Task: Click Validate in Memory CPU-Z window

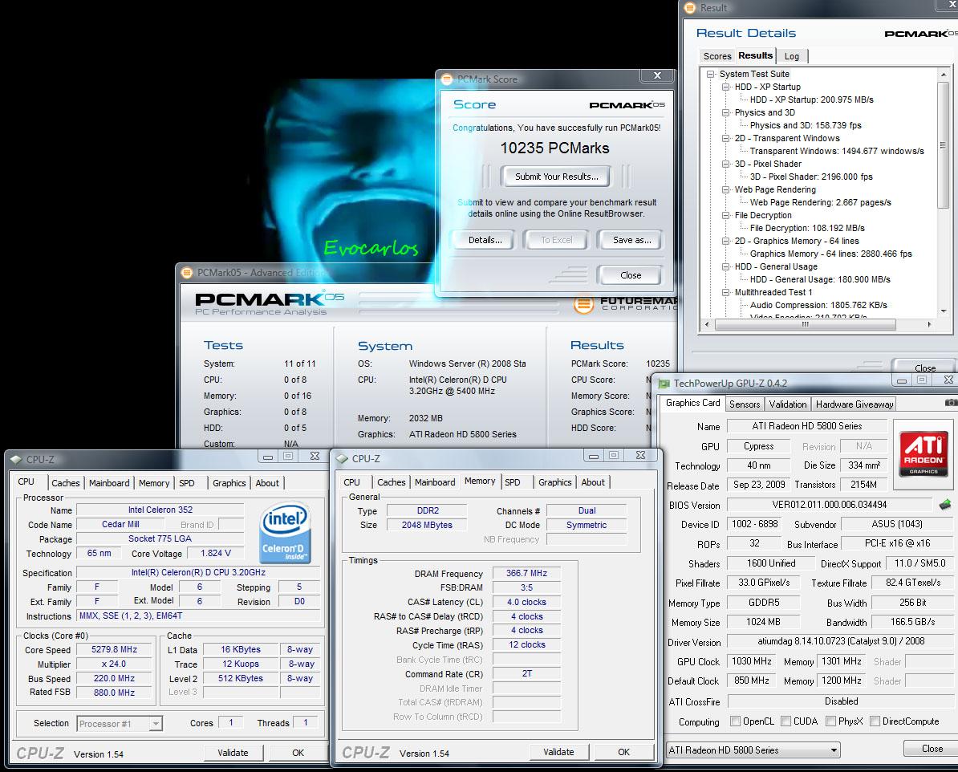Action: tap(558, 752)
